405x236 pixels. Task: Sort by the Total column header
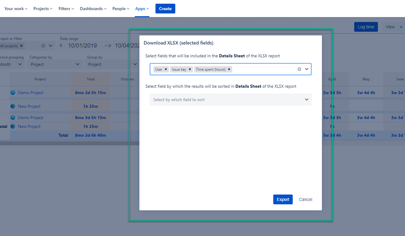coord(91,79)
